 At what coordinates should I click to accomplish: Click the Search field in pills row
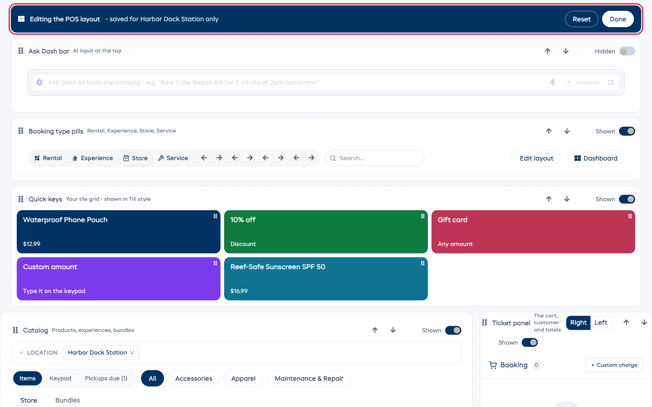click(374, 158)
